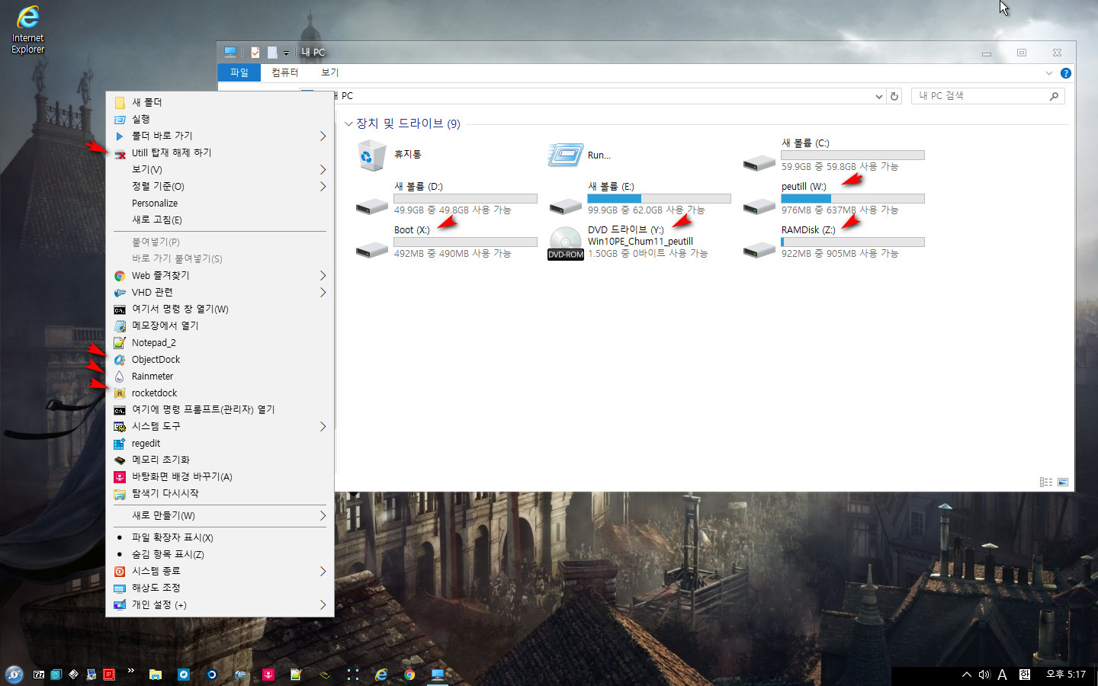
Task: Open the 오후 5:17 clock
Action: pos(1066,675)
